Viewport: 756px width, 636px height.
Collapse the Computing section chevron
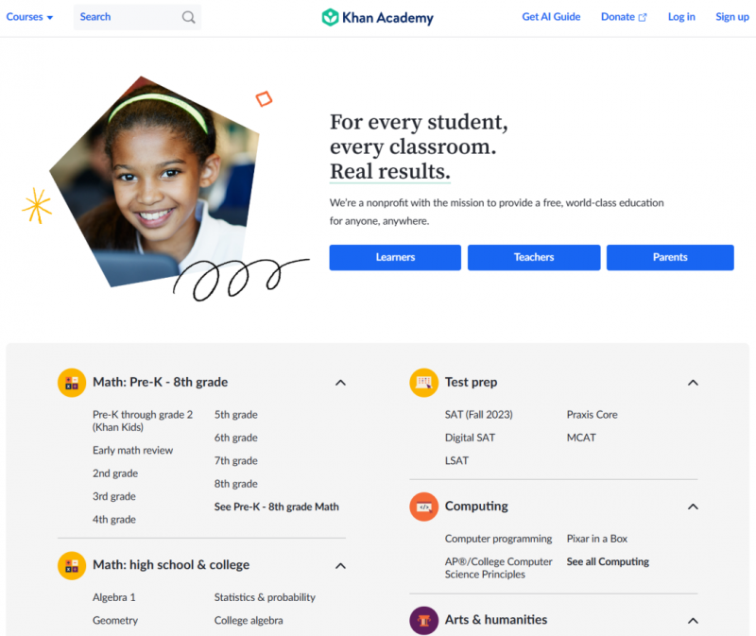[693, 507]
